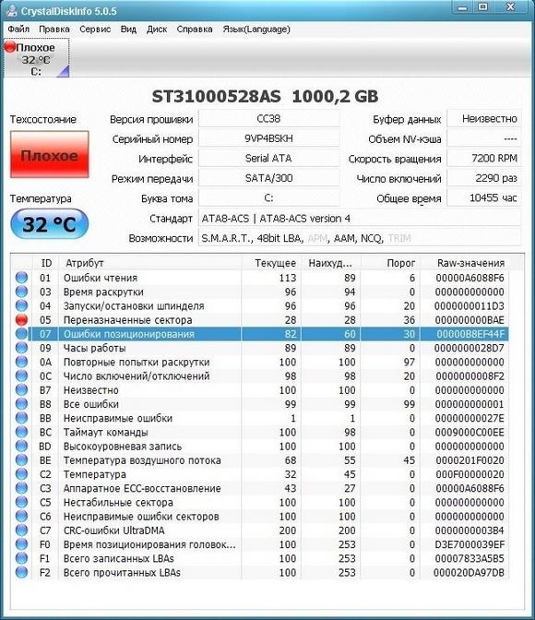Click the status icon for B7 Неизвестно

point(21,390)
